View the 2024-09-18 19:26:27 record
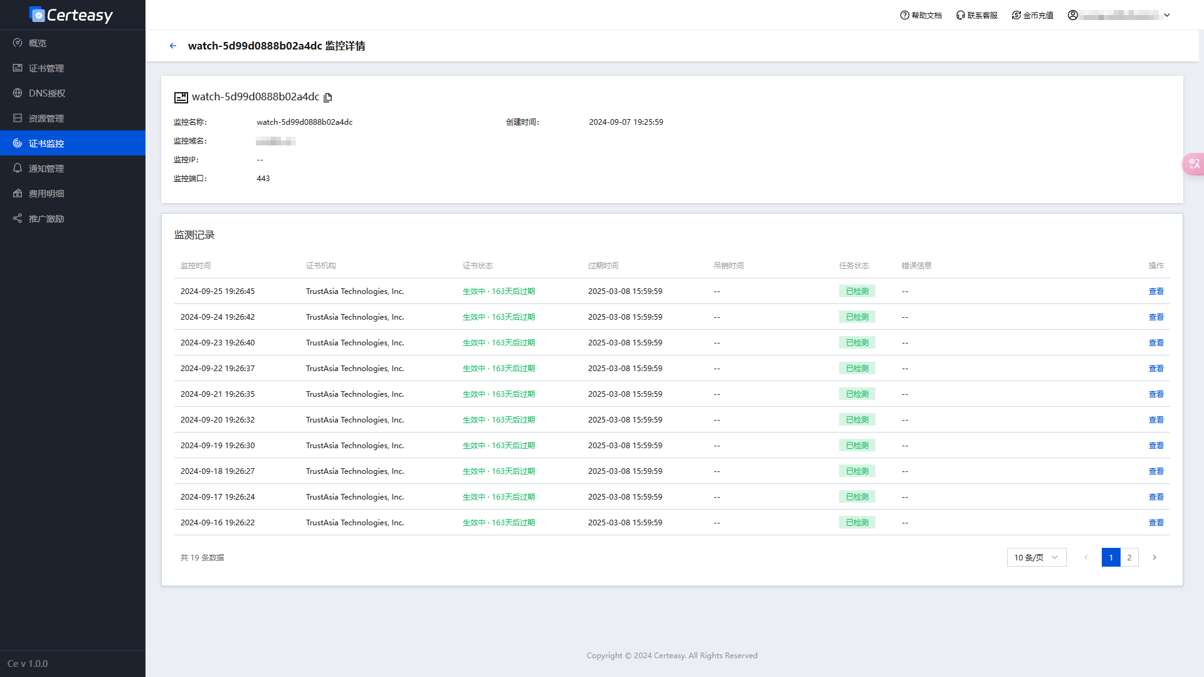The height and width of the screenshot is (677, 1204). [1156, 471]
